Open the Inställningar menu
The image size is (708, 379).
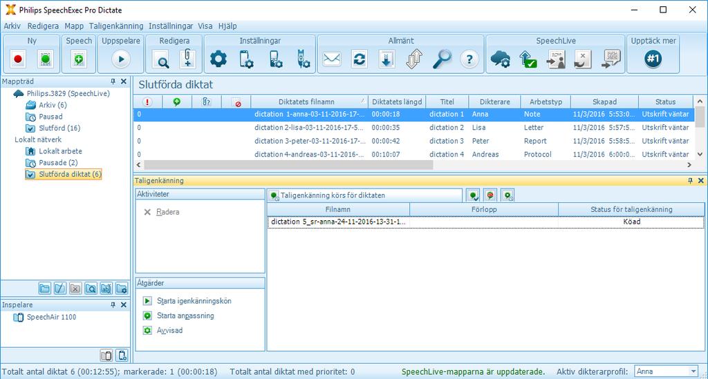pos(171,26)
